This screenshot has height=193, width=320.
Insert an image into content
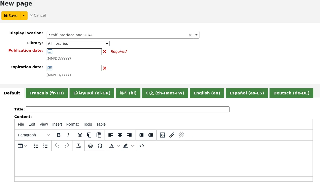[162, 135]
